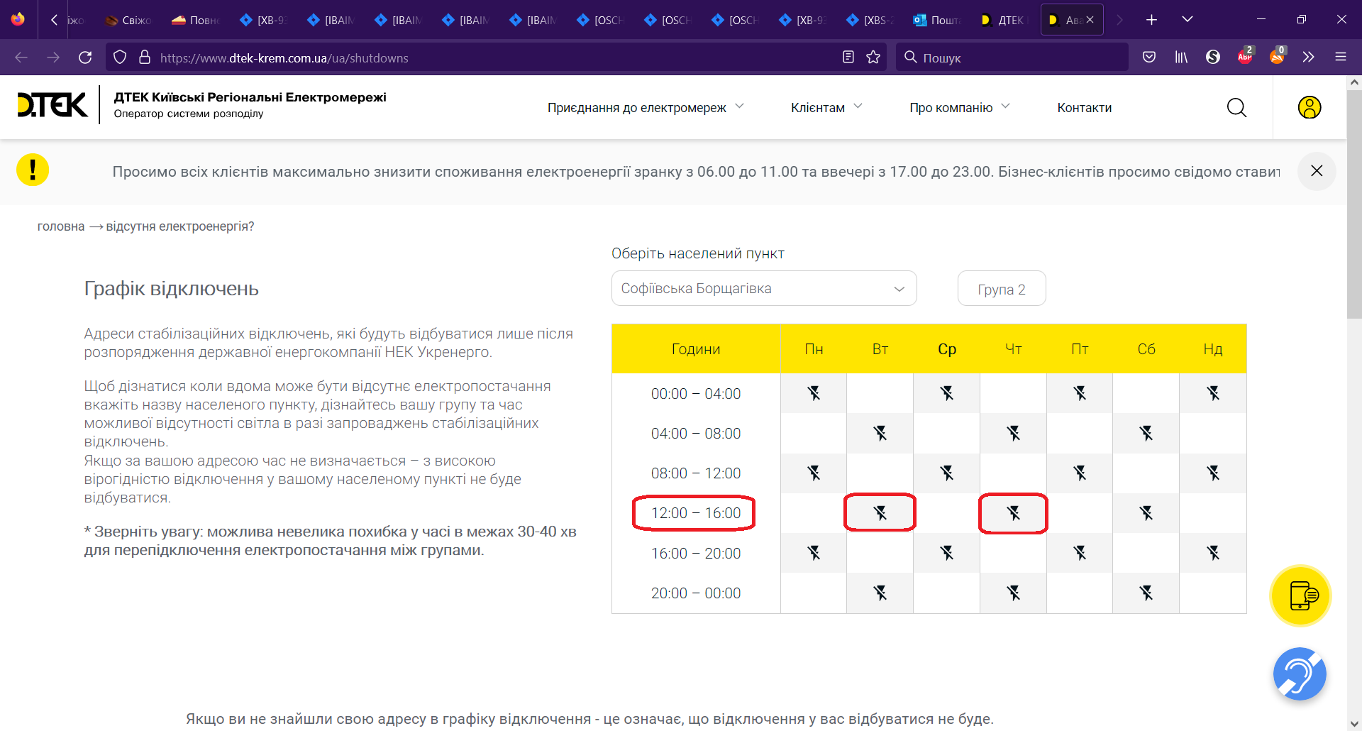The height and width of the screenshot is (731, 1362).
Task: Click the outage icon for Нд 16:00 – 20:00
Action: point(1213,553)
